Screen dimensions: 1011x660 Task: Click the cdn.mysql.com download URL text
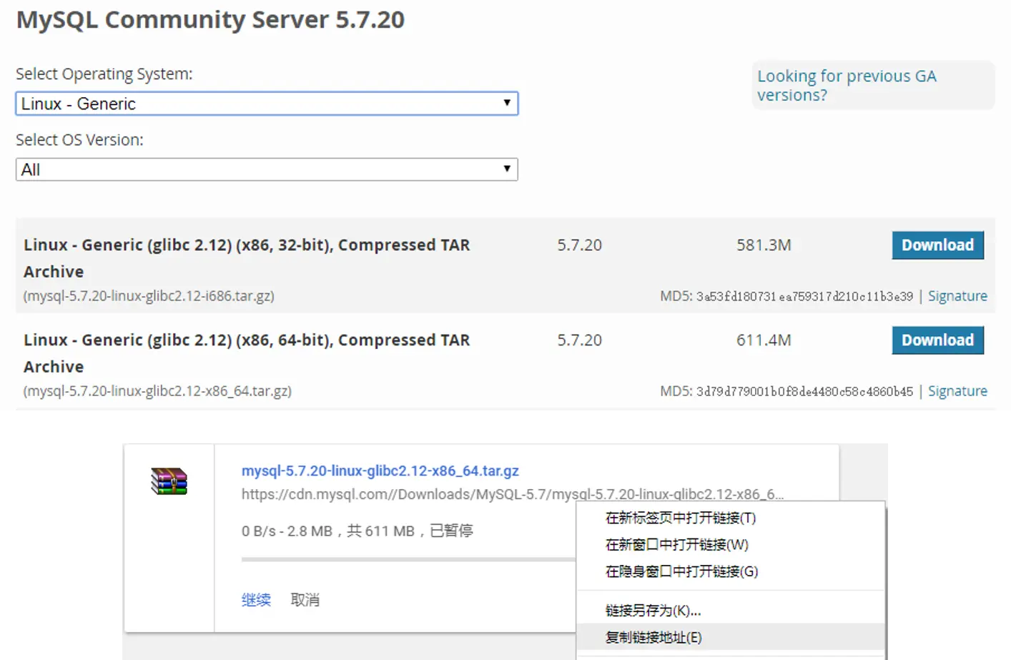pos(513,494)
